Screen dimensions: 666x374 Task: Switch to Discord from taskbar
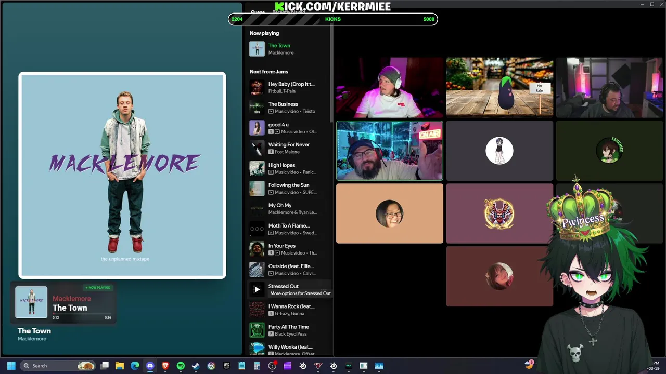(x=150, y=366)
